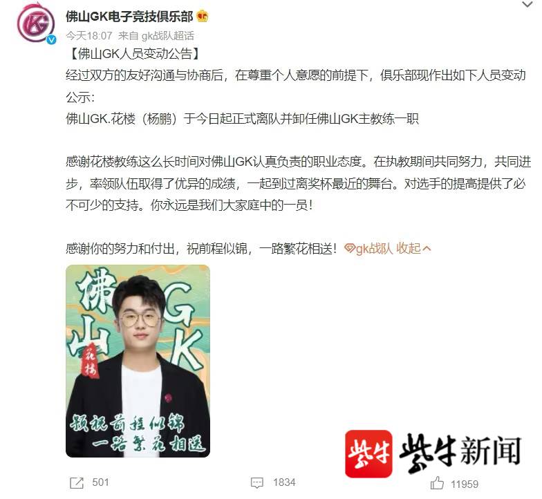Viewport: 542px width, 499px height.
Task: Click the diamond super-topic icon
Action: coord(350,248)
